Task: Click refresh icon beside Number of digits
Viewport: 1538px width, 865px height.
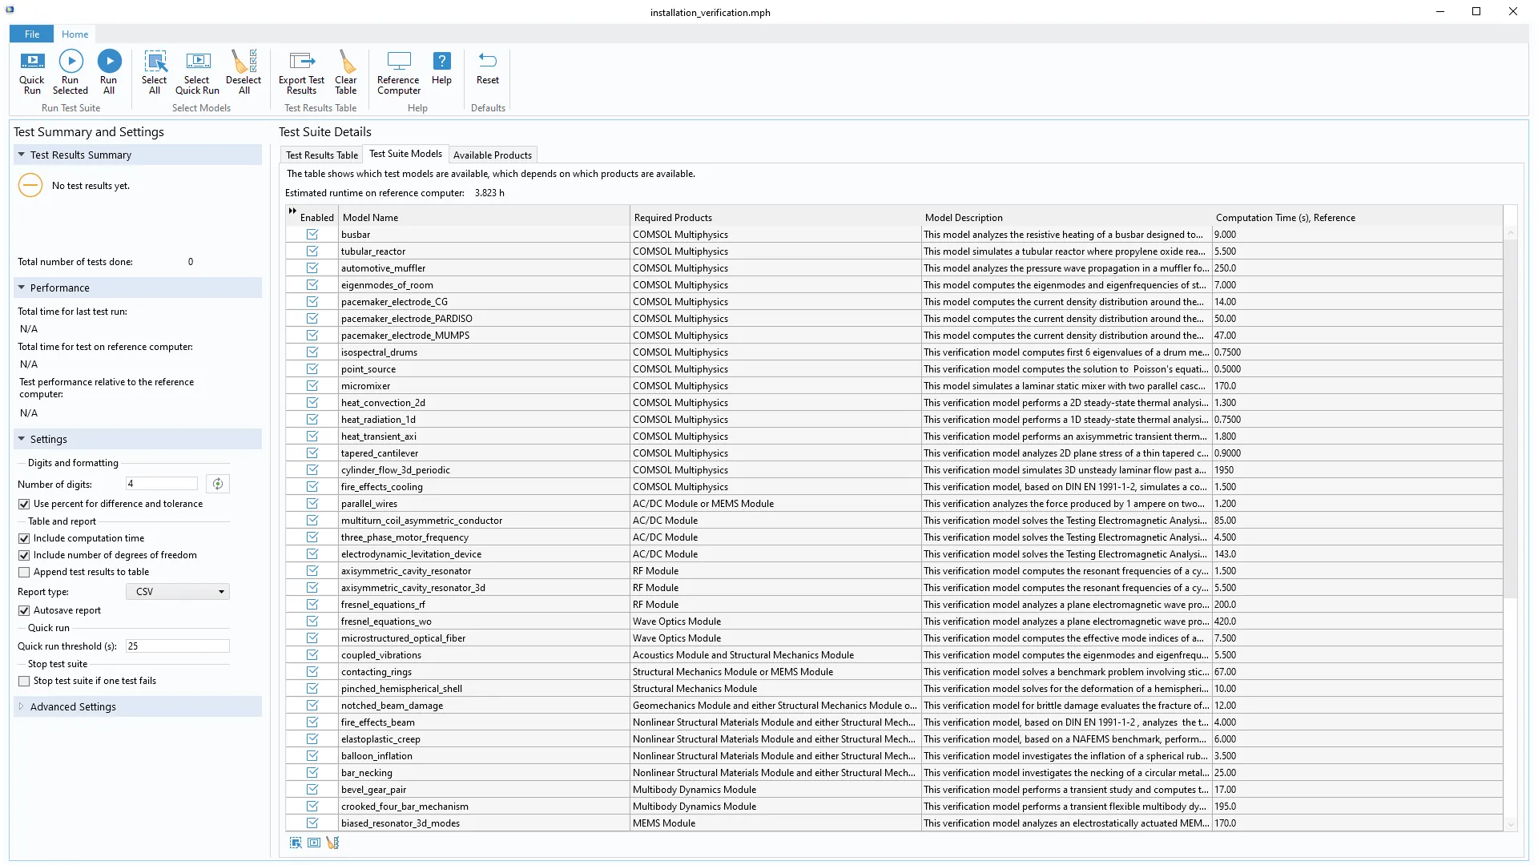Action: (217, 484)
